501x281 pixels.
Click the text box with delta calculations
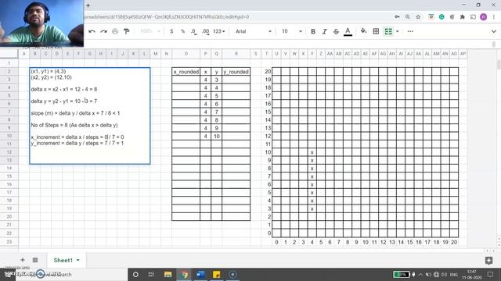coord(90,116)
